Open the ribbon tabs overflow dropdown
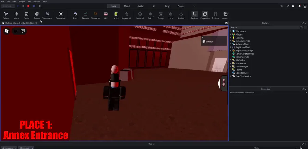Image resolution: width=308 pixels, height=149 pixels. pos(194,6)
